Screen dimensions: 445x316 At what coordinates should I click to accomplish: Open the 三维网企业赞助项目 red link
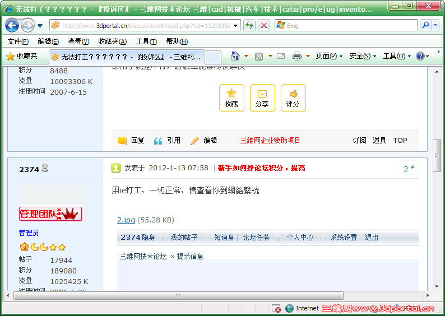(270, 141)
